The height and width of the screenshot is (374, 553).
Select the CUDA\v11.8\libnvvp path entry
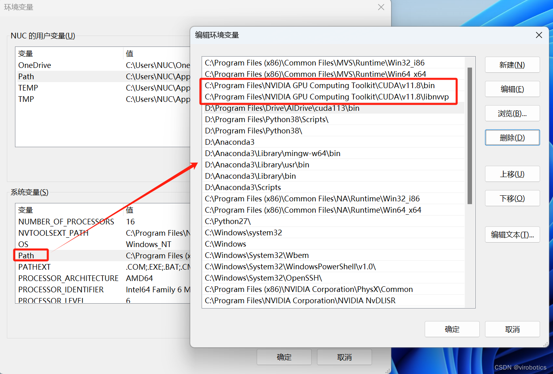tap(333, 97)
